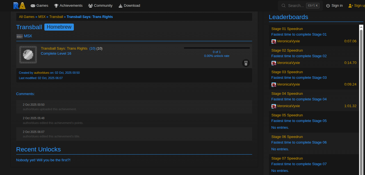Open VeronicaVyxie profile under Stage 04
The width and height of the screenshot is (365, 175).
coord(288,106)
